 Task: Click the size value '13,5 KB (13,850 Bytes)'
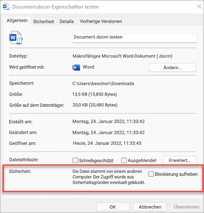95,94
